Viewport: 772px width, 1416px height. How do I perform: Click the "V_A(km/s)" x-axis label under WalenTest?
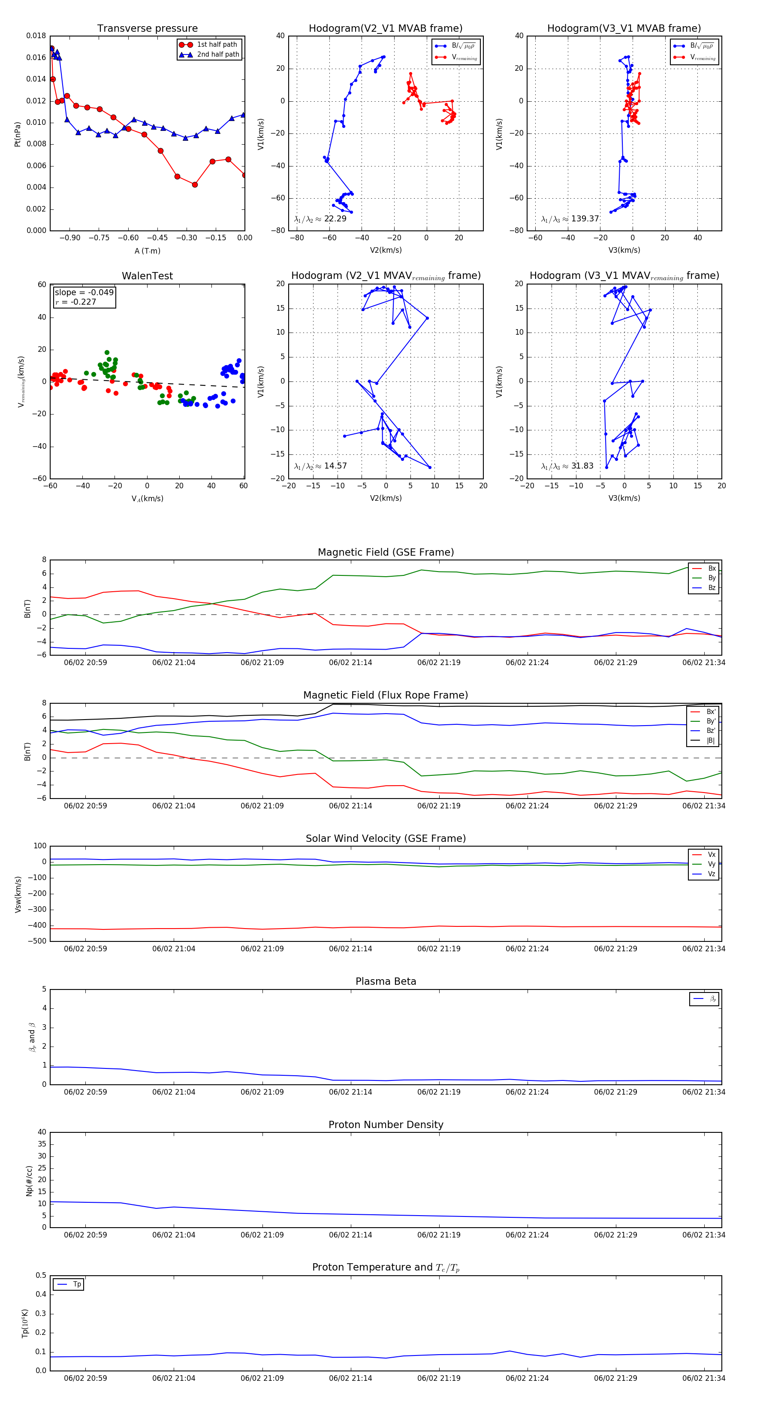pyautogui.click(x=147, y=499)
